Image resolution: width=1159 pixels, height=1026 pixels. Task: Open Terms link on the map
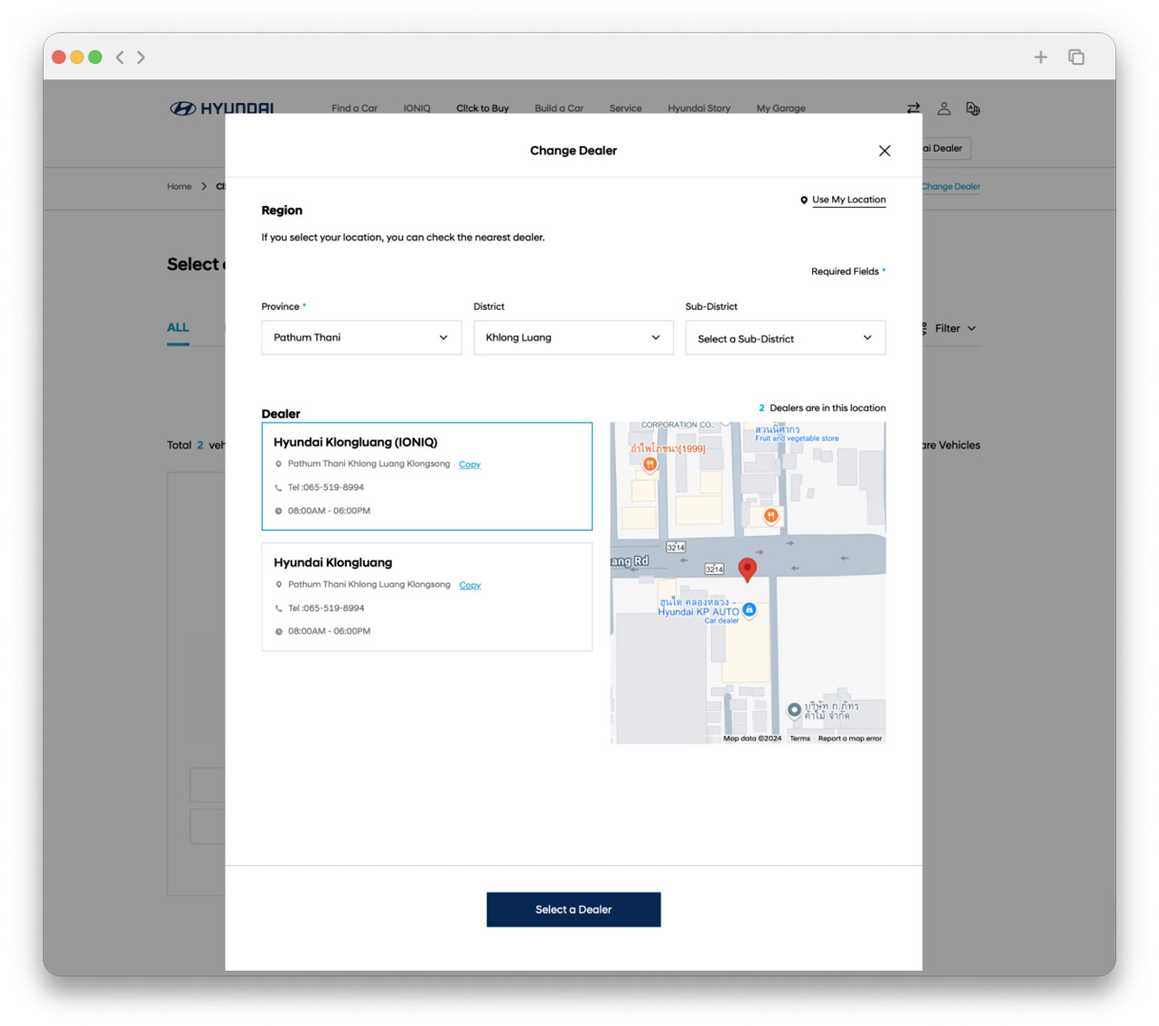(x=800, y=738)
